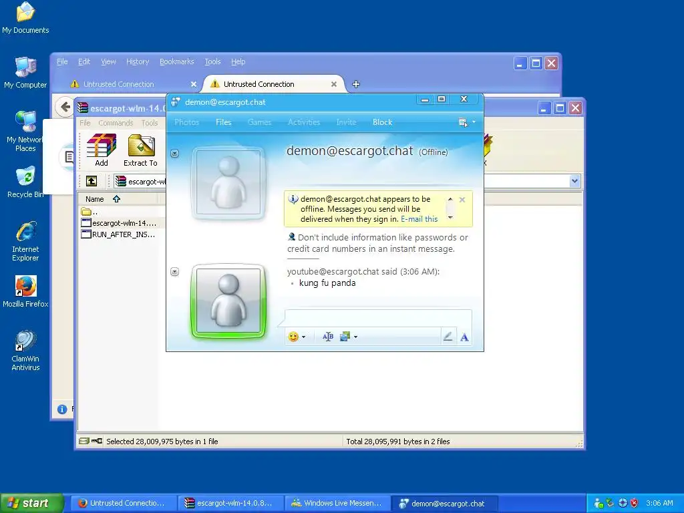
Task: Switch to Windows Live Messenger taskbar button
Action: pos(338,503)
